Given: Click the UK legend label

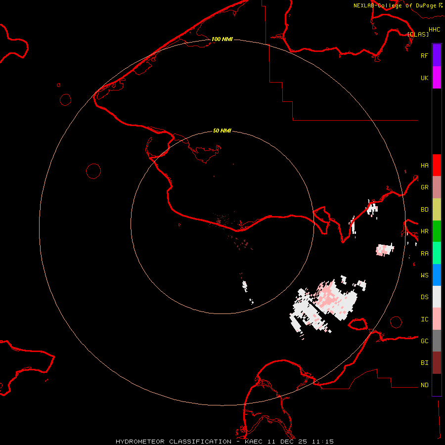Looking at the screenshot, I should pyautogui.click(x=424, y=78).
